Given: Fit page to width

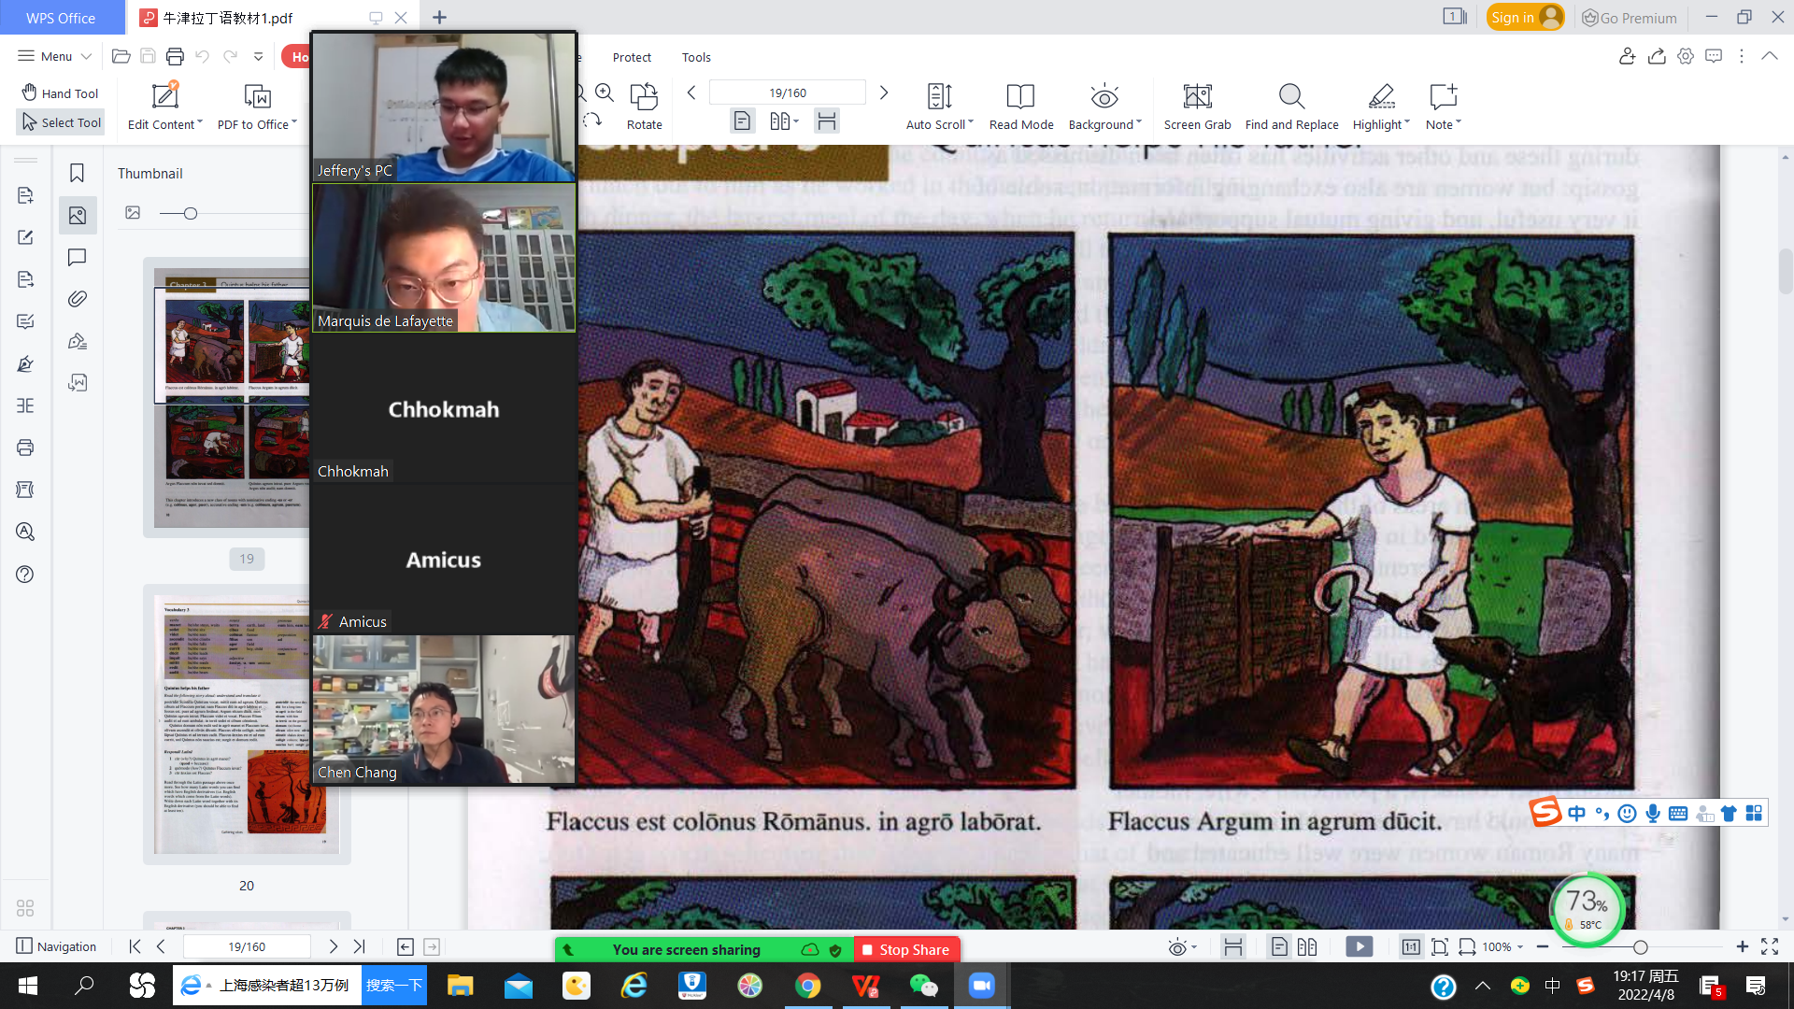Looking at the screenshot, I should [1468, 946].
